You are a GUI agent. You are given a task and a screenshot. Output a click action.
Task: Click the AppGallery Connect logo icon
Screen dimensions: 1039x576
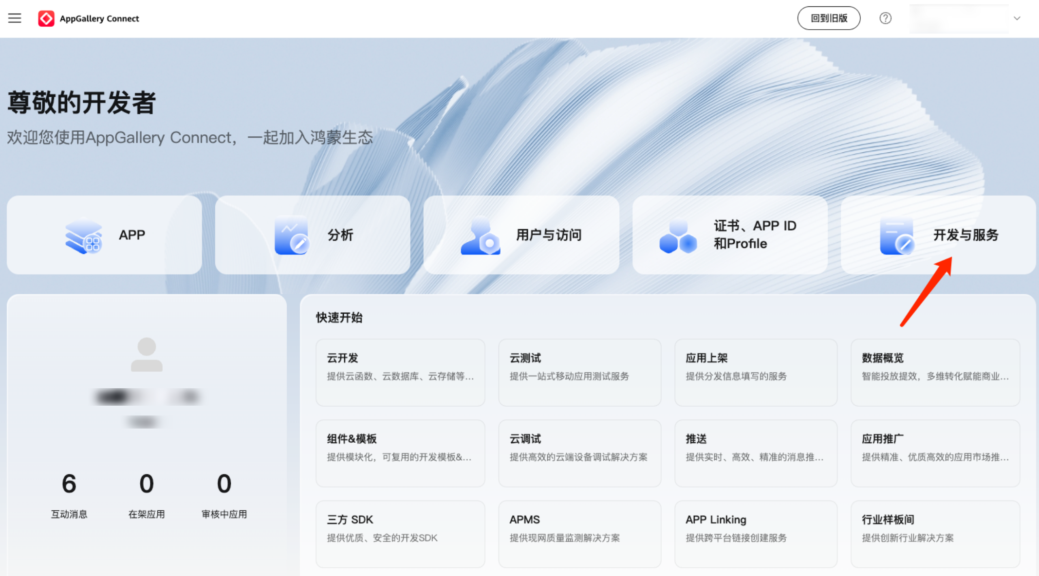click(x=46, y=18)
